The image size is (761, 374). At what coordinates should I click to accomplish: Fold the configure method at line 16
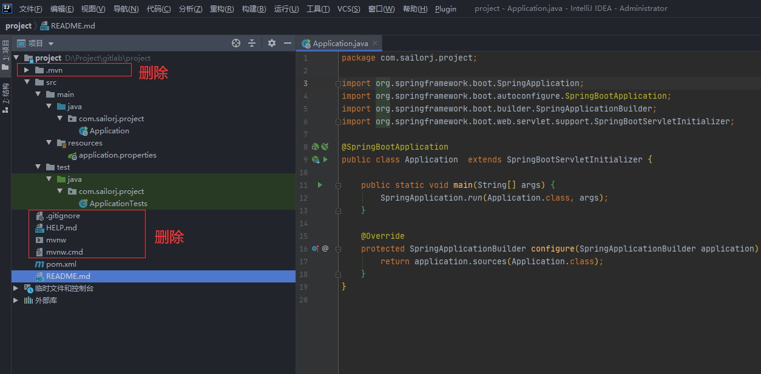339,249
